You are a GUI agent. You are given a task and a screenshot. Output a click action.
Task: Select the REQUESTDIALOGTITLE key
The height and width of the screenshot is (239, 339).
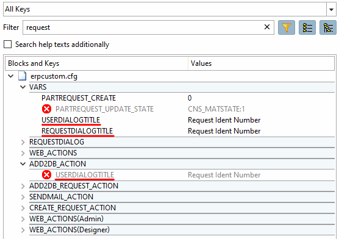tap(77, 131)
